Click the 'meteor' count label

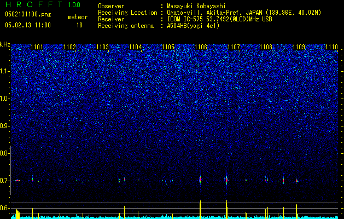click(x=78, y=17)
